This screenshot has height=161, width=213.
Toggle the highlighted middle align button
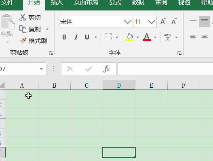click(205, 21)
